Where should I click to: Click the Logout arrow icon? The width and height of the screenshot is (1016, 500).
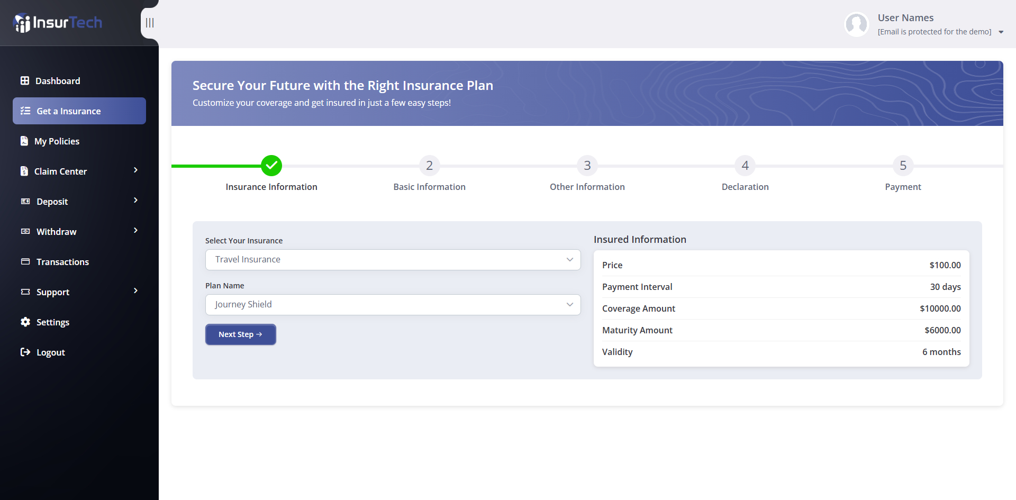(25, 352)
